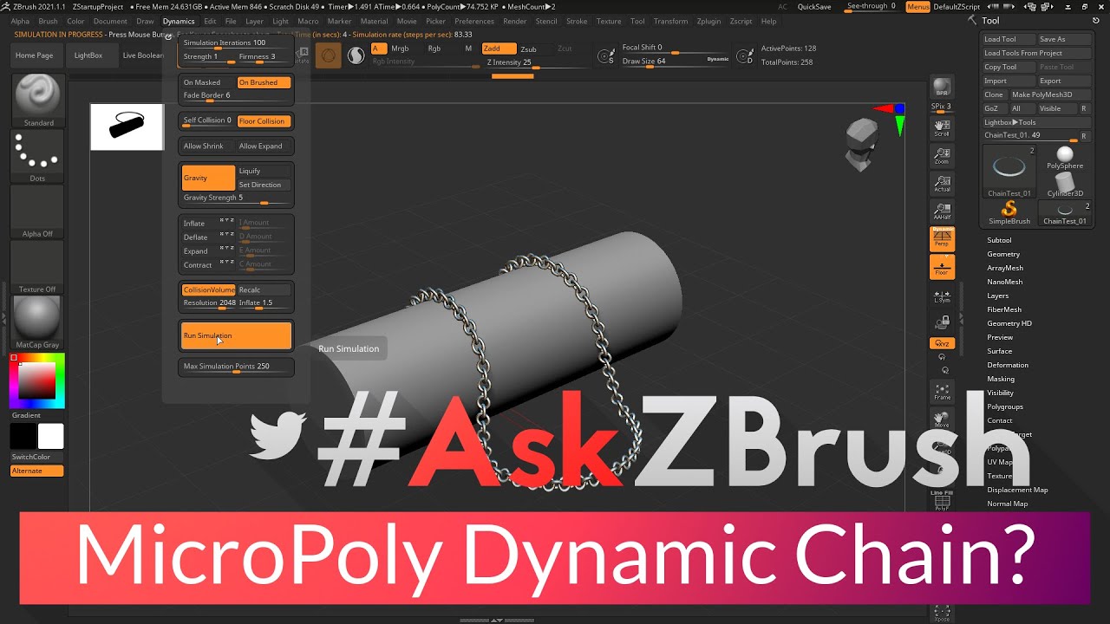Expand the Layers subpalette

click(x=998, y=296)
